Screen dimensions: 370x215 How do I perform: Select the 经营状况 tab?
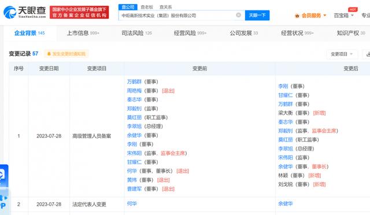click(x=297, y=33)
